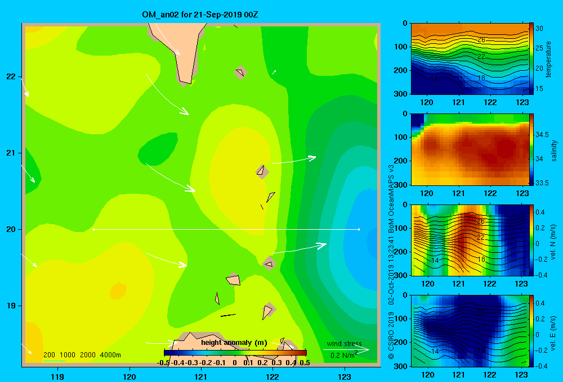Click the western endpoint of the transect line
This screenshot has width=563, height=382.
[93, 229]
